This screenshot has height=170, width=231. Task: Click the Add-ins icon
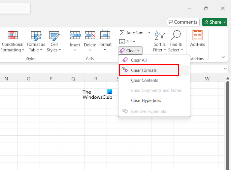[x=197, y=35]
